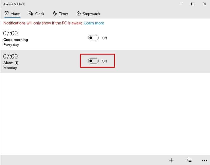This screenshot has width=210, height=165.
Task: Switch to the Stopwatch tab
Action: [x=88, y=14]
